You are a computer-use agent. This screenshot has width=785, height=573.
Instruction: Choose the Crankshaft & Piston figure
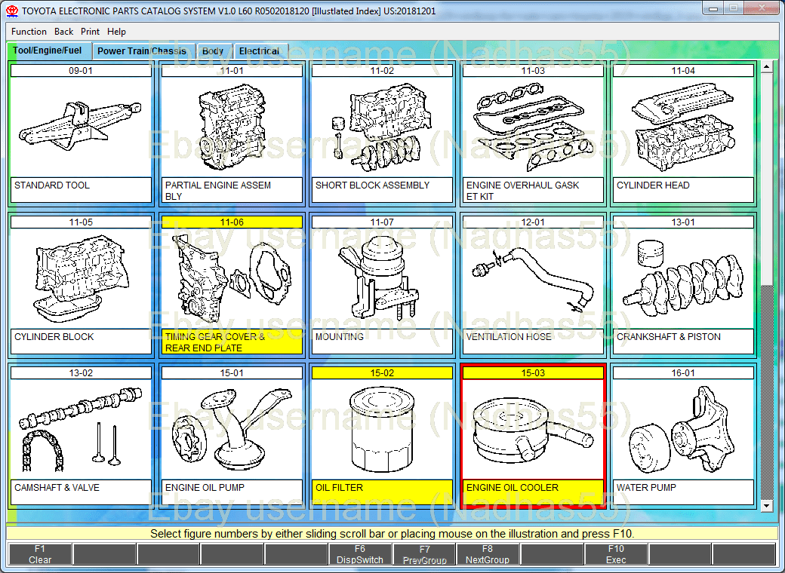[683, 278]
